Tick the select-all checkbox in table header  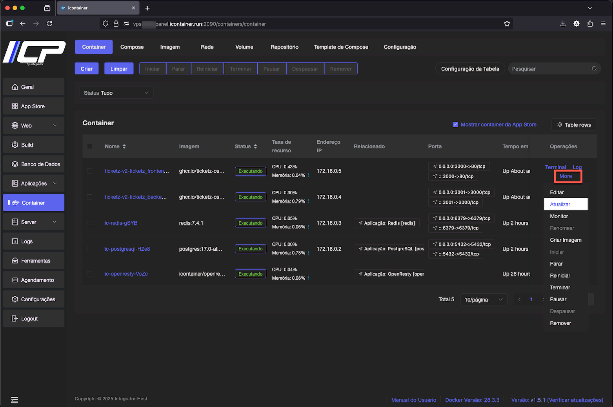pyautogui.click(x=90, y=147)
